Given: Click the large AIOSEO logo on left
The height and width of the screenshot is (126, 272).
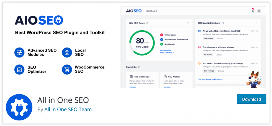Looking at the screenshot, I should tap(39, 20).
